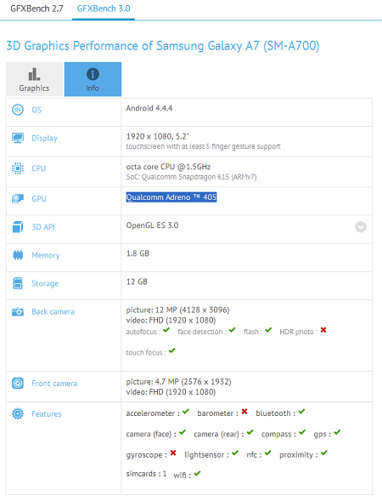Click the Storage label
Screen dimensions: 382x501
point(45,284)
